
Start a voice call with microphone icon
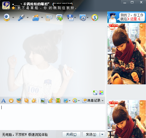click(21, 18)
